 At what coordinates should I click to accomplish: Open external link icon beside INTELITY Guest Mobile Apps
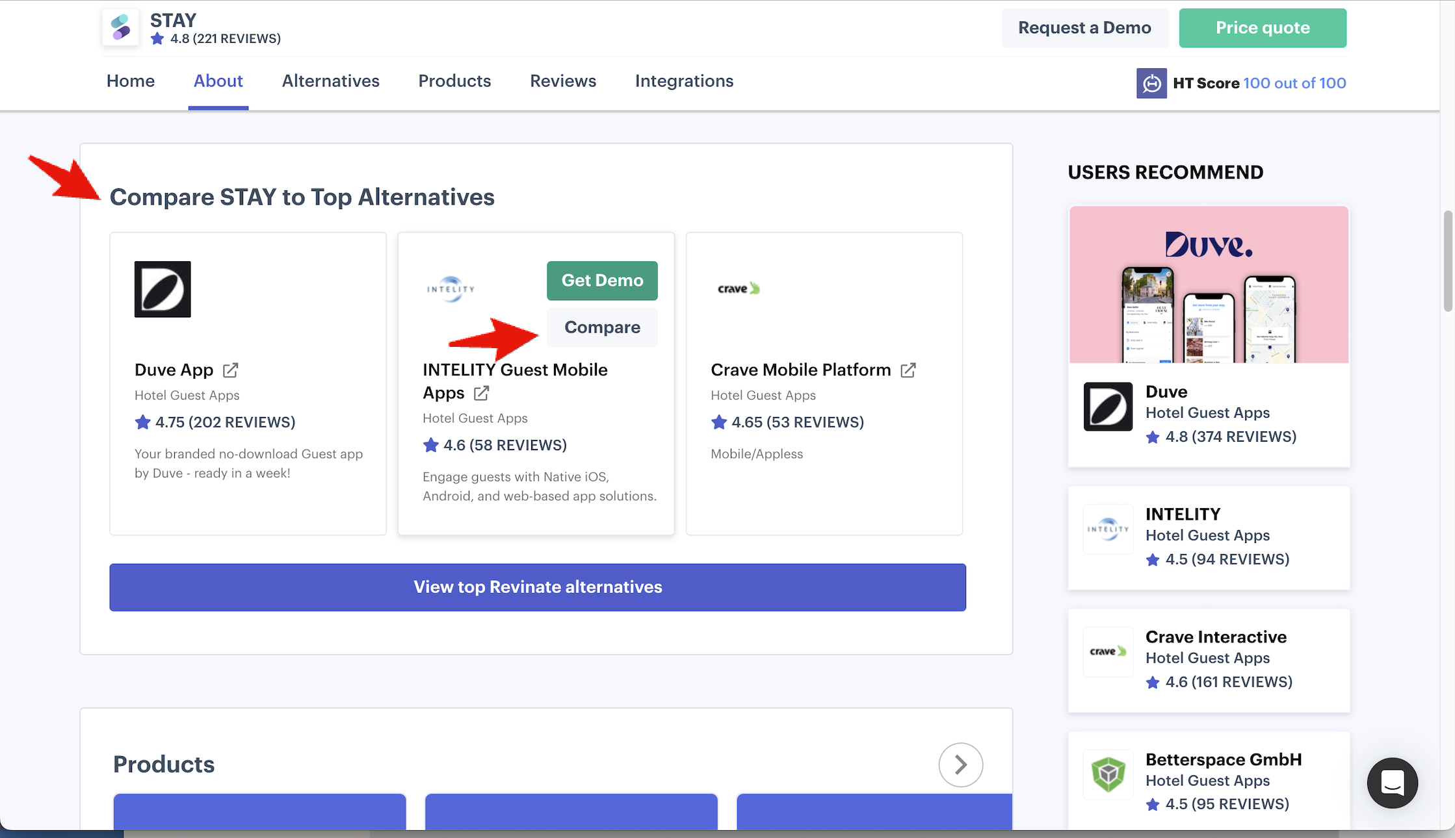point(481,393)
